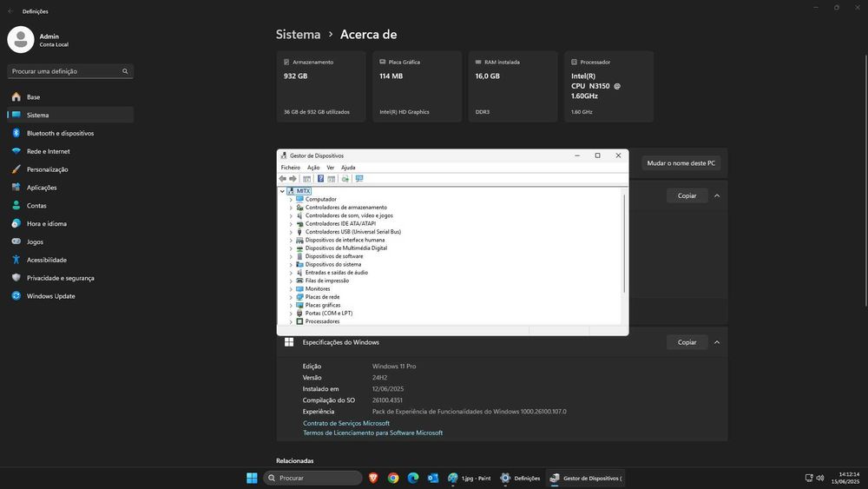Expand Placas de rede node
The width and height of the screenshot is (868, 489).
pyautogui.click(x=291, y=297)
